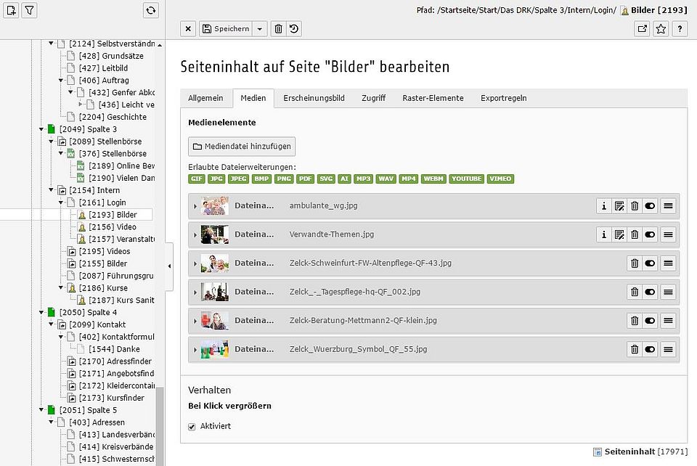The width and height of the screenshot is (697, 466).
Task: Click the new page icon above page tree
Action: click(x=11, y=10)
